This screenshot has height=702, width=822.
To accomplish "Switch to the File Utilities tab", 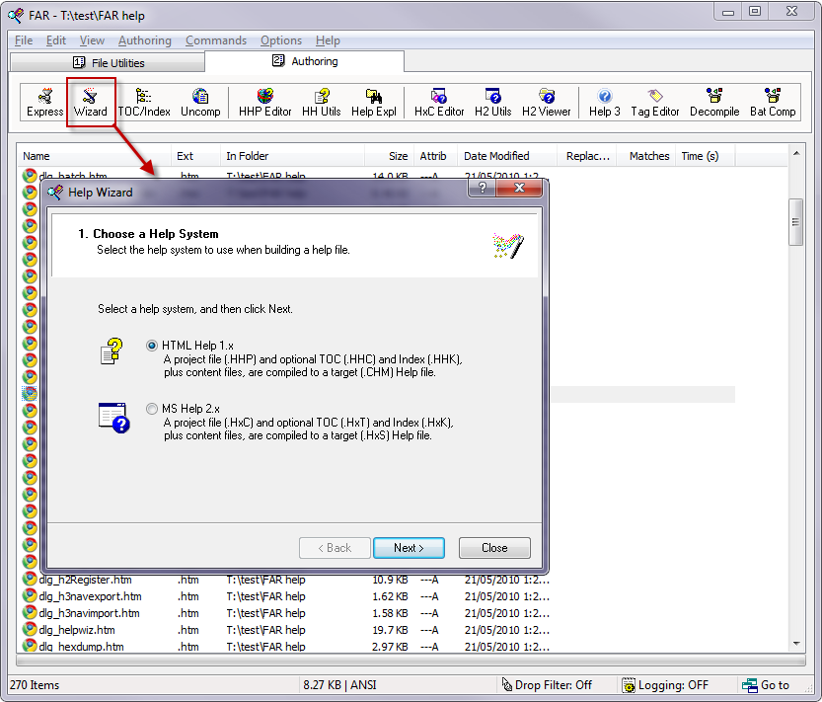I will point(109,62).
